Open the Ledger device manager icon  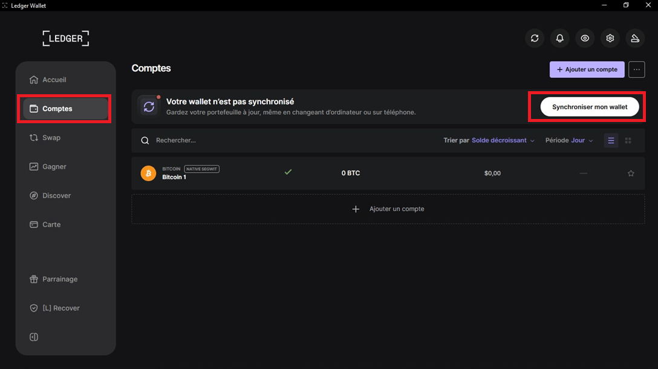[635, 39]
